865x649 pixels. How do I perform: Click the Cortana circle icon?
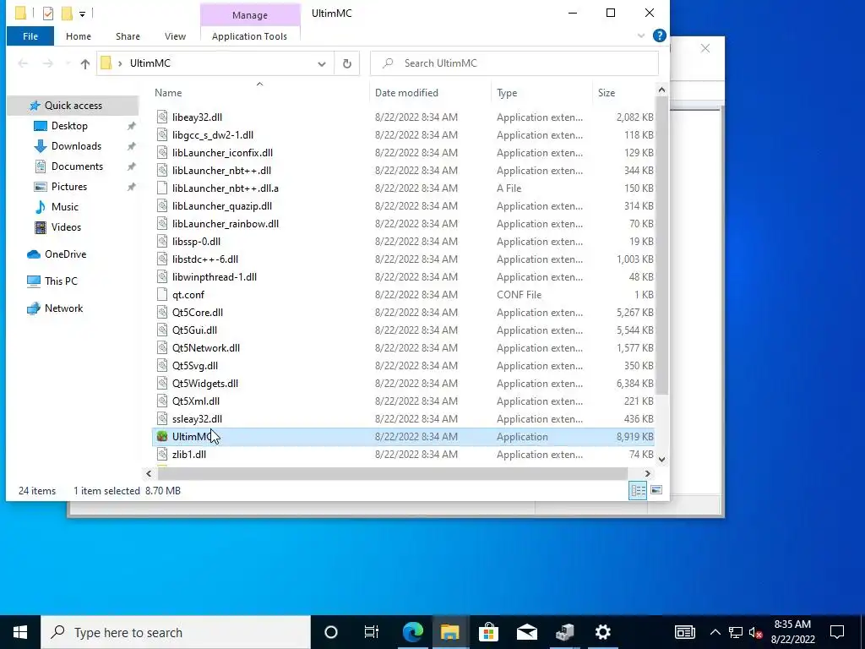[330, 632]
